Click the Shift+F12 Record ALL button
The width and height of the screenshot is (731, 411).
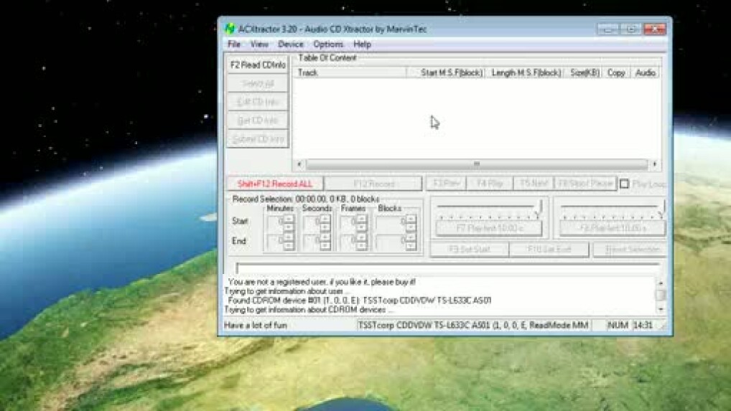coord(274,184)
